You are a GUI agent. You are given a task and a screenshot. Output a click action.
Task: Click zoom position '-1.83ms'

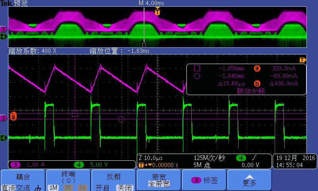coord(138,51)
